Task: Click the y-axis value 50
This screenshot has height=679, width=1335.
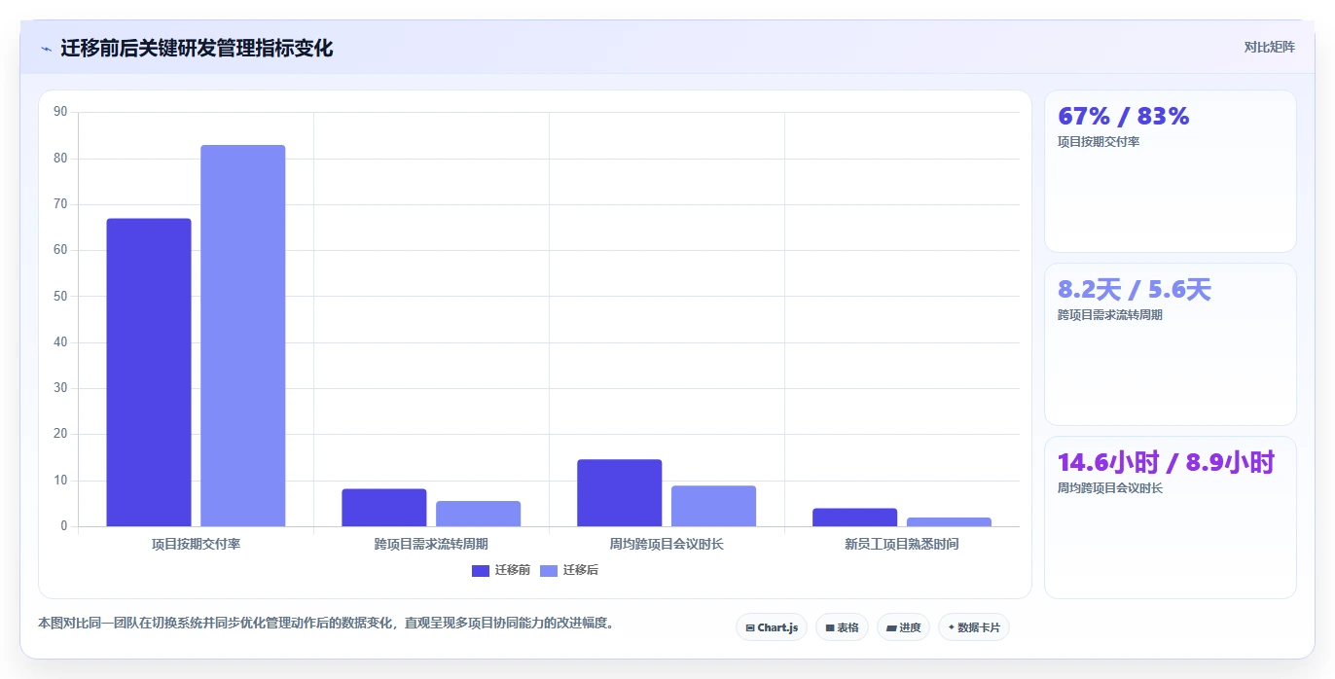Action: (x=60, y=296)
